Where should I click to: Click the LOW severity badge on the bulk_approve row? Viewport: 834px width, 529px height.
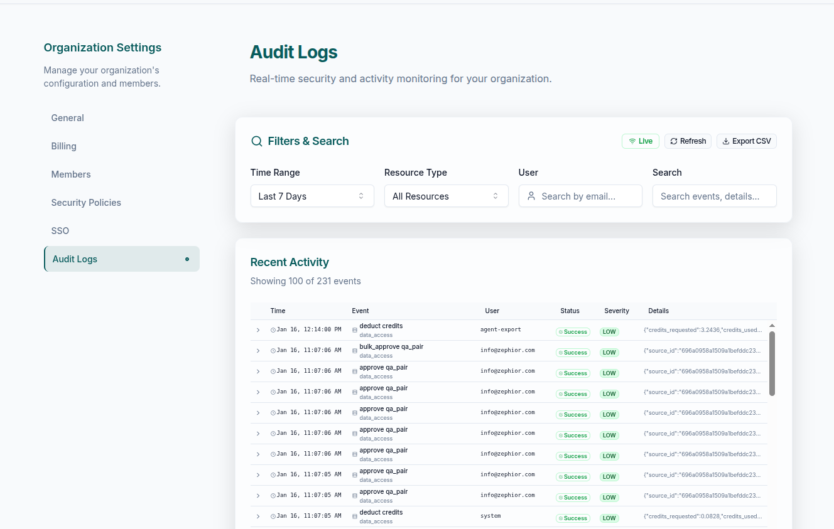point(609,353)
